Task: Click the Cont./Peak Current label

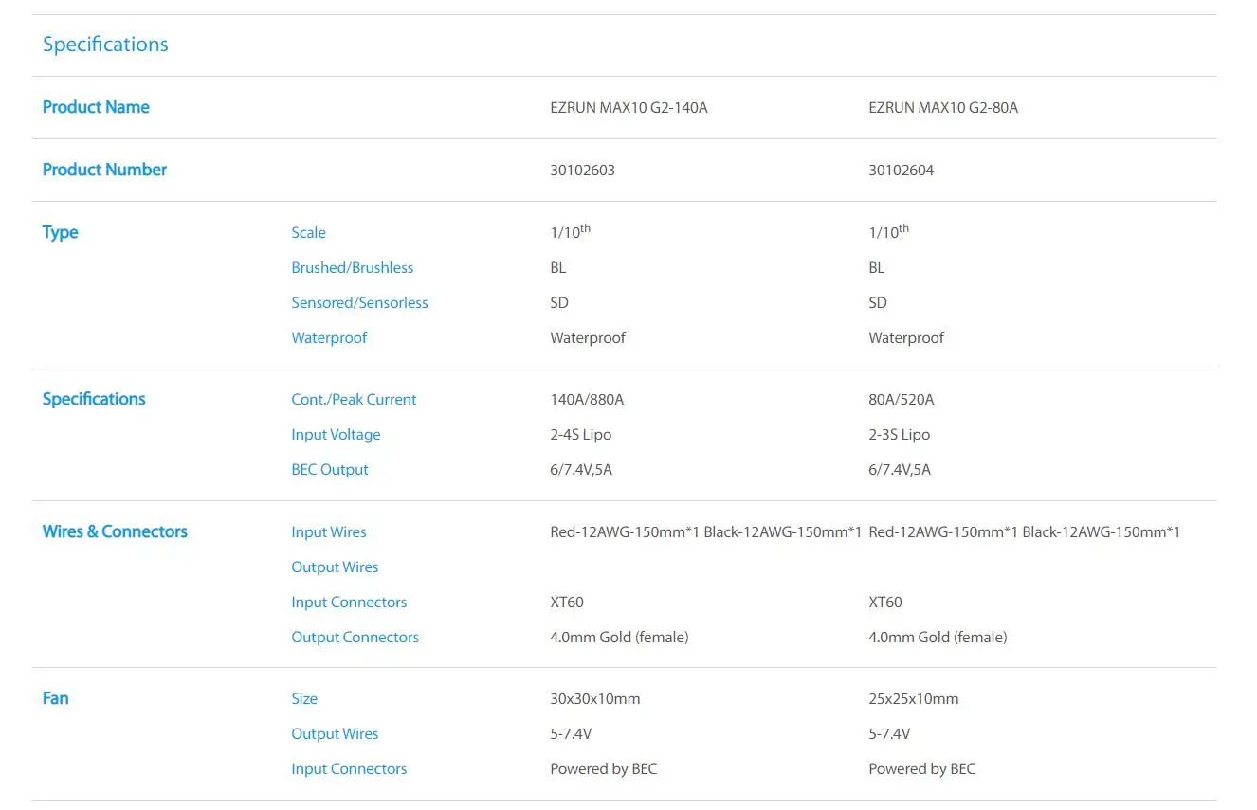Action: point(354,400)
